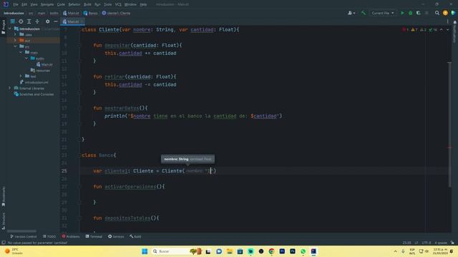
Task: Click the Project panel horizontal scrollbar
Action: point(22,231)
